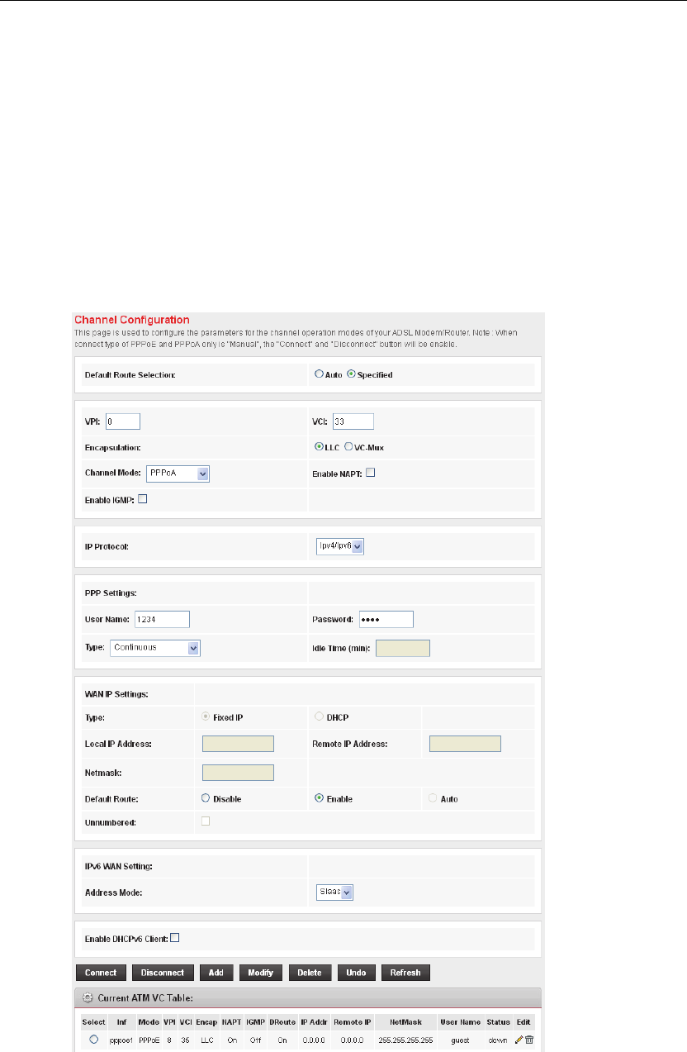Click the trash delete icon for pppoe1
687x1052 pixels.
tap(528, 1039)
